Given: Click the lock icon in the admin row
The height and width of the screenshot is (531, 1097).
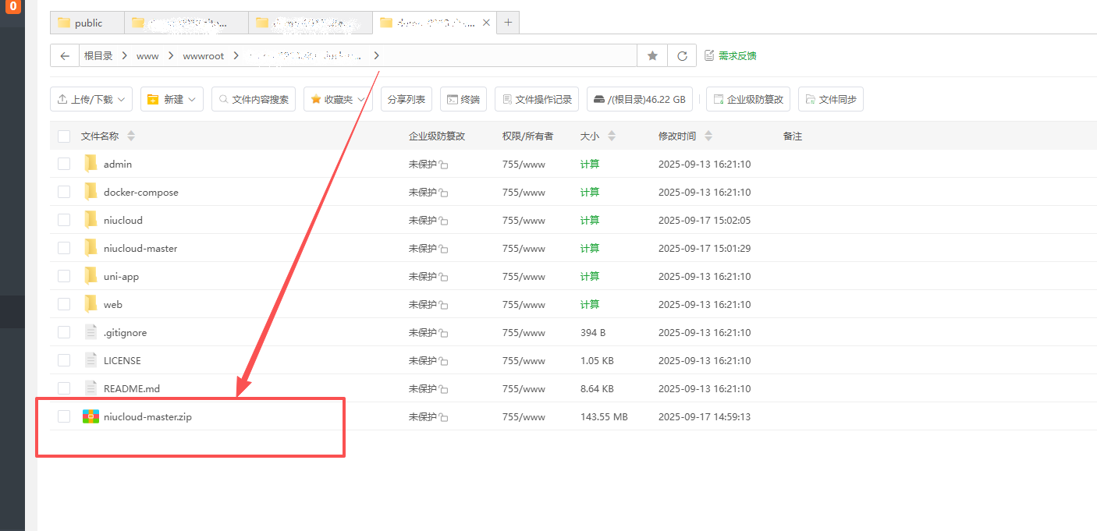Looking at the screenshot, I should click(x=443, y=165).
